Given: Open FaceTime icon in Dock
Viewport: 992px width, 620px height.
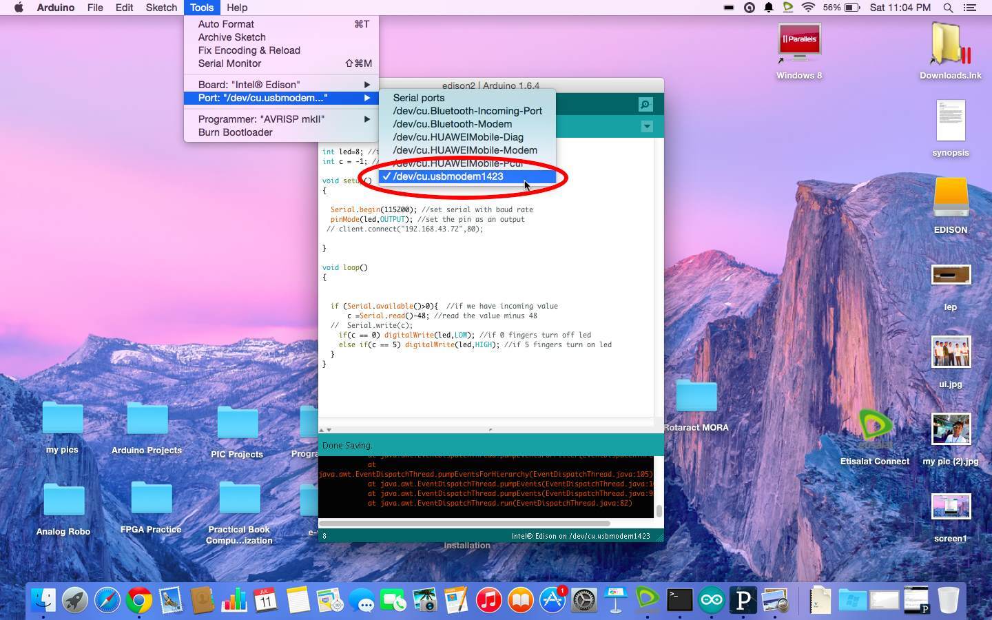Looking at the screenshot, I should tap(393, 600).
